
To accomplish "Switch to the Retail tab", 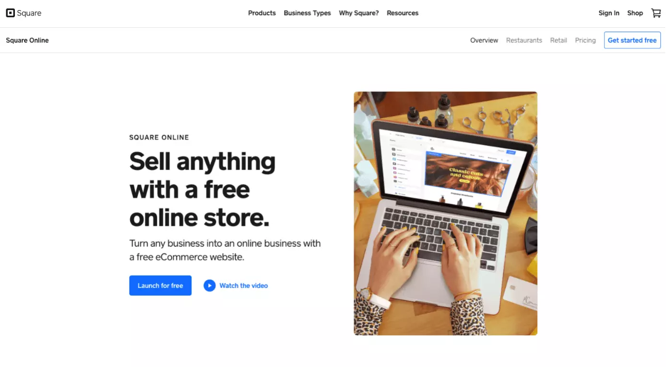I will [559, 40].
